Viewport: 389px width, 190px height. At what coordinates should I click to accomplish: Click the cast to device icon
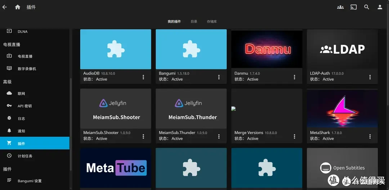tap(354, 7)
